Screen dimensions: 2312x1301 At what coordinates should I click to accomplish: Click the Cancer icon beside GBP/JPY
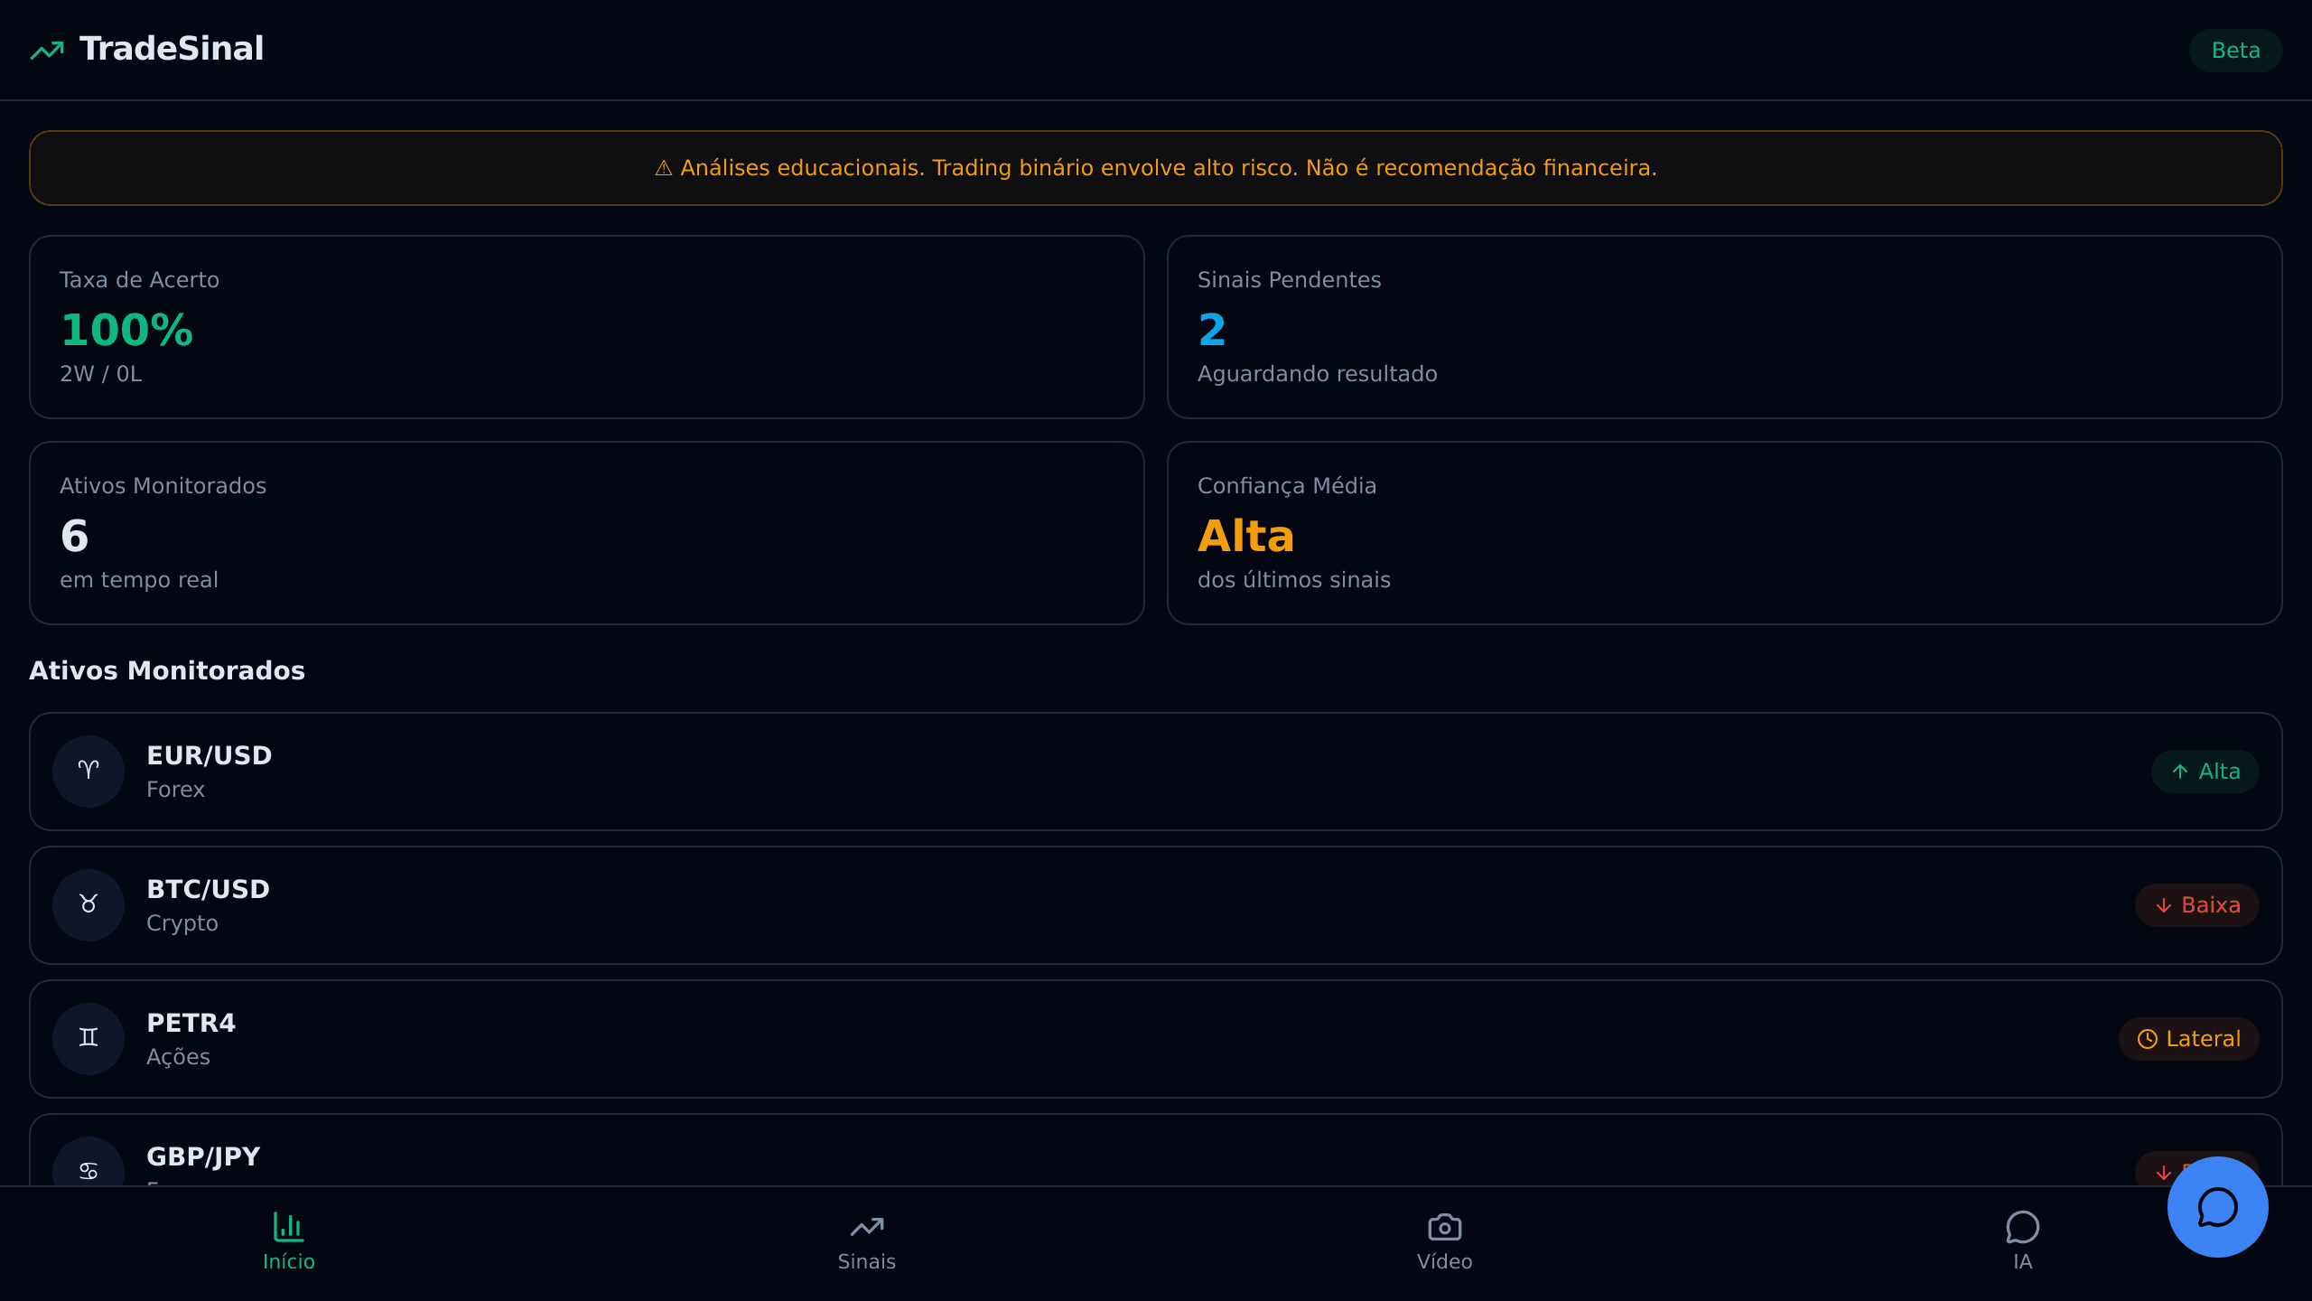point(89,1171)
